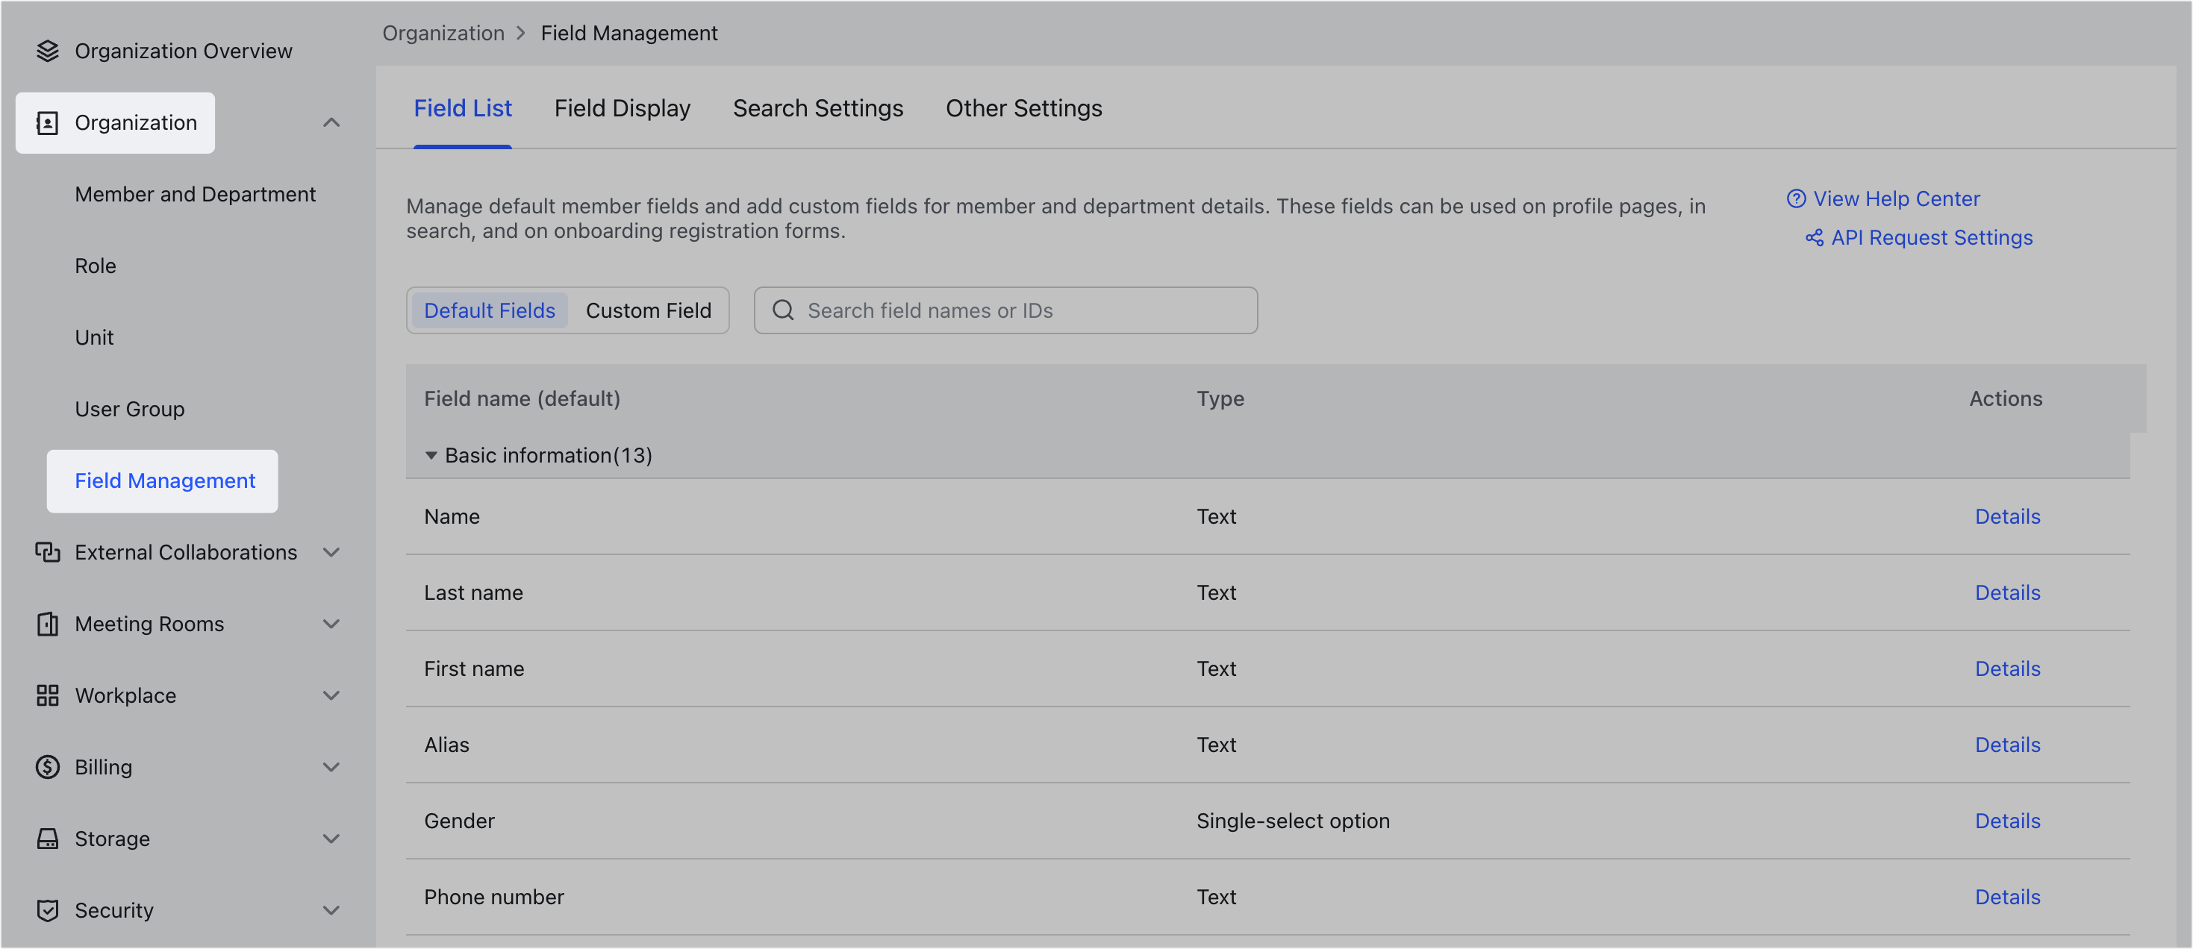
Task: Click the API Request Settings share icon
Action: coord(1814,237)
